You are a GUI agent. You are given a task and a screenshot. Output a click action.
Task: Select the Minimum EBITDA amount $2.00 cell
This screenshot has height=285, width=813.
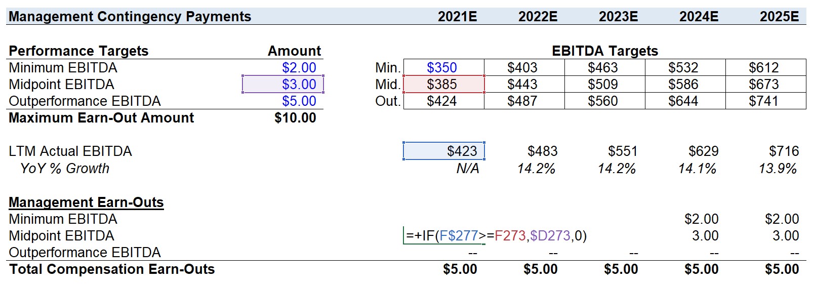click(x=283, y=67)
